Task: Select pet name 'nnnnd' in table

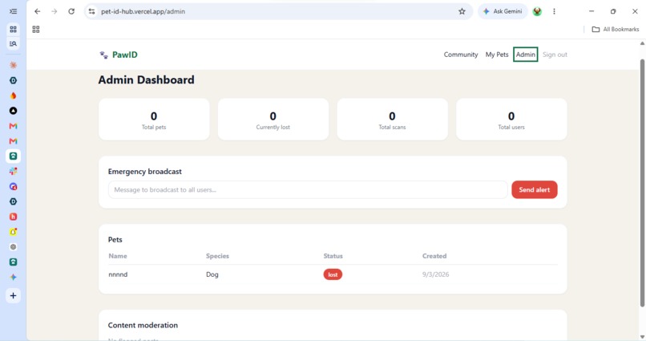Action: pos(118,274)
